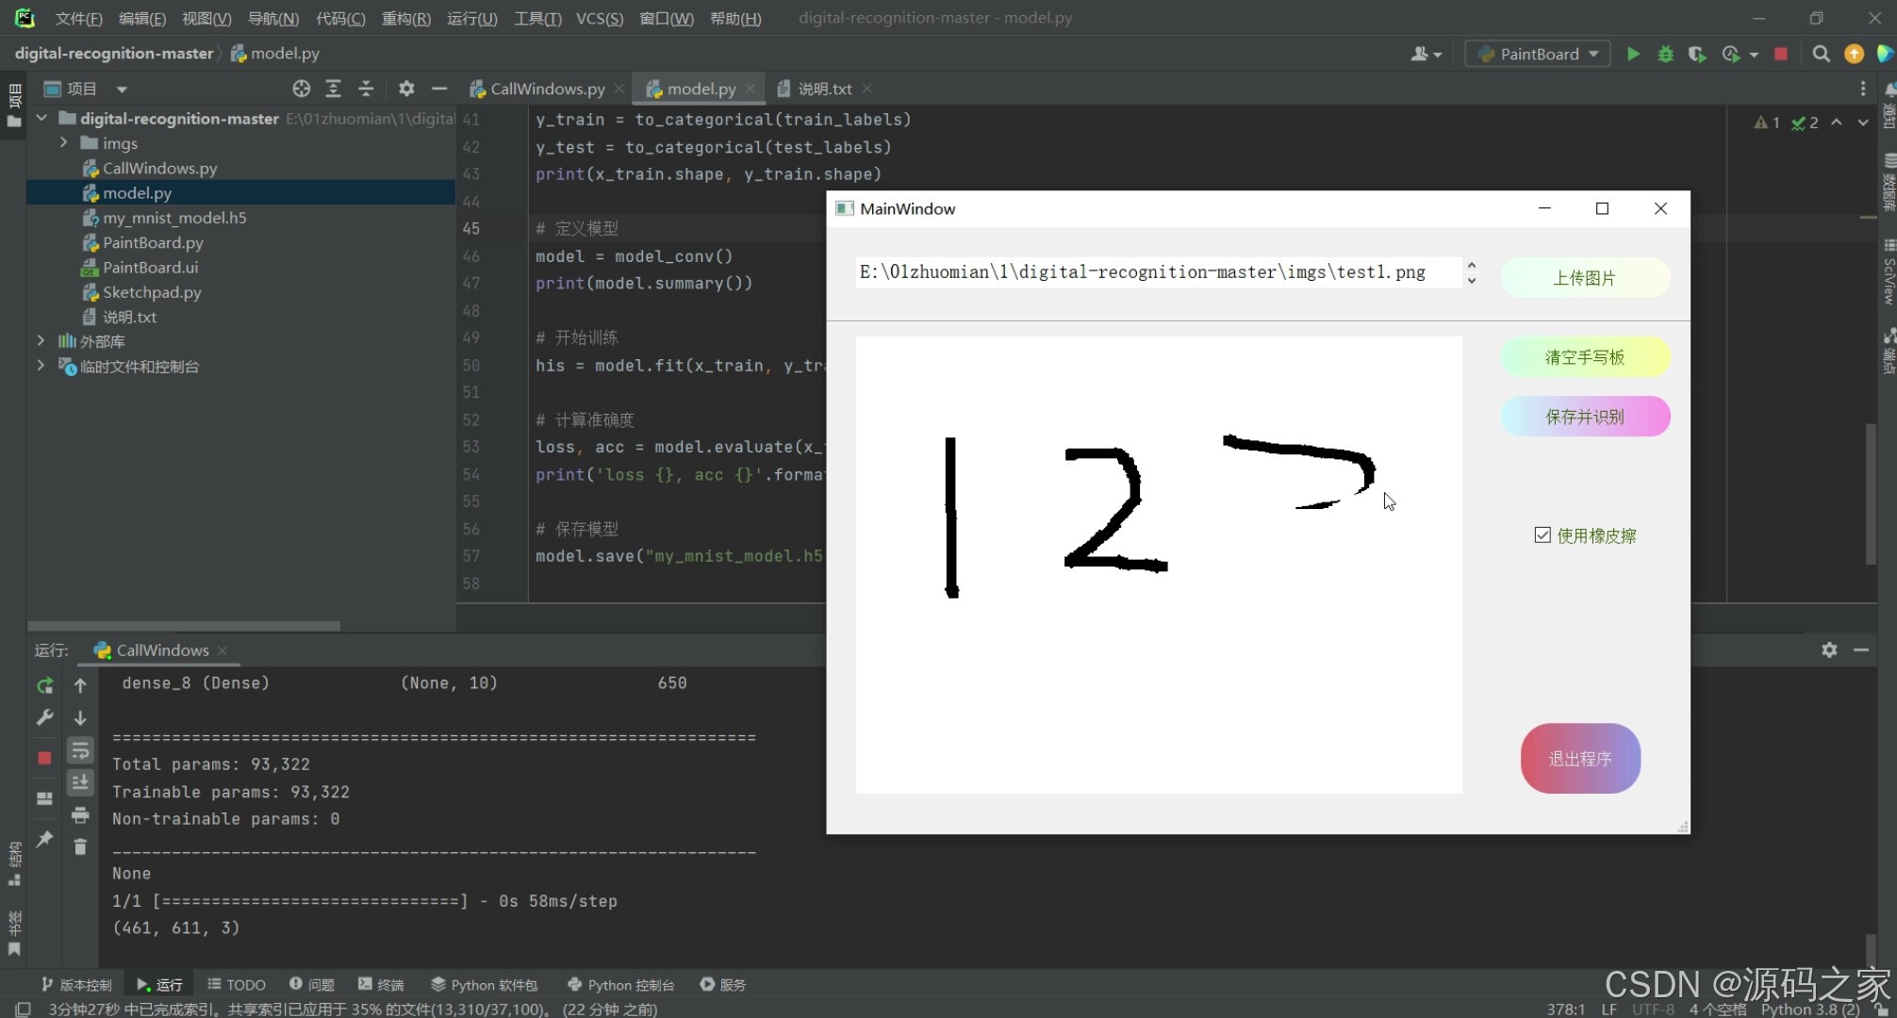Toggle soft-wrap icon in Run console
Image resolution: width=1897 pixels, height=1018 pixels.
pyautogui.click(x=80, y=750)
